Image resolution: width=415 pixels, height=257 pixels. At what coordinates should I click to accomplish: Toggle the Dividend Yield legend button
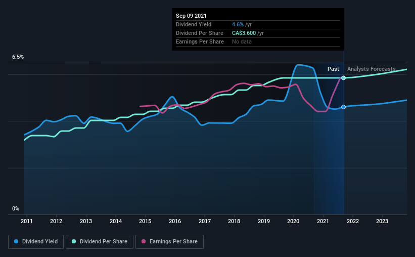(36, 242)
